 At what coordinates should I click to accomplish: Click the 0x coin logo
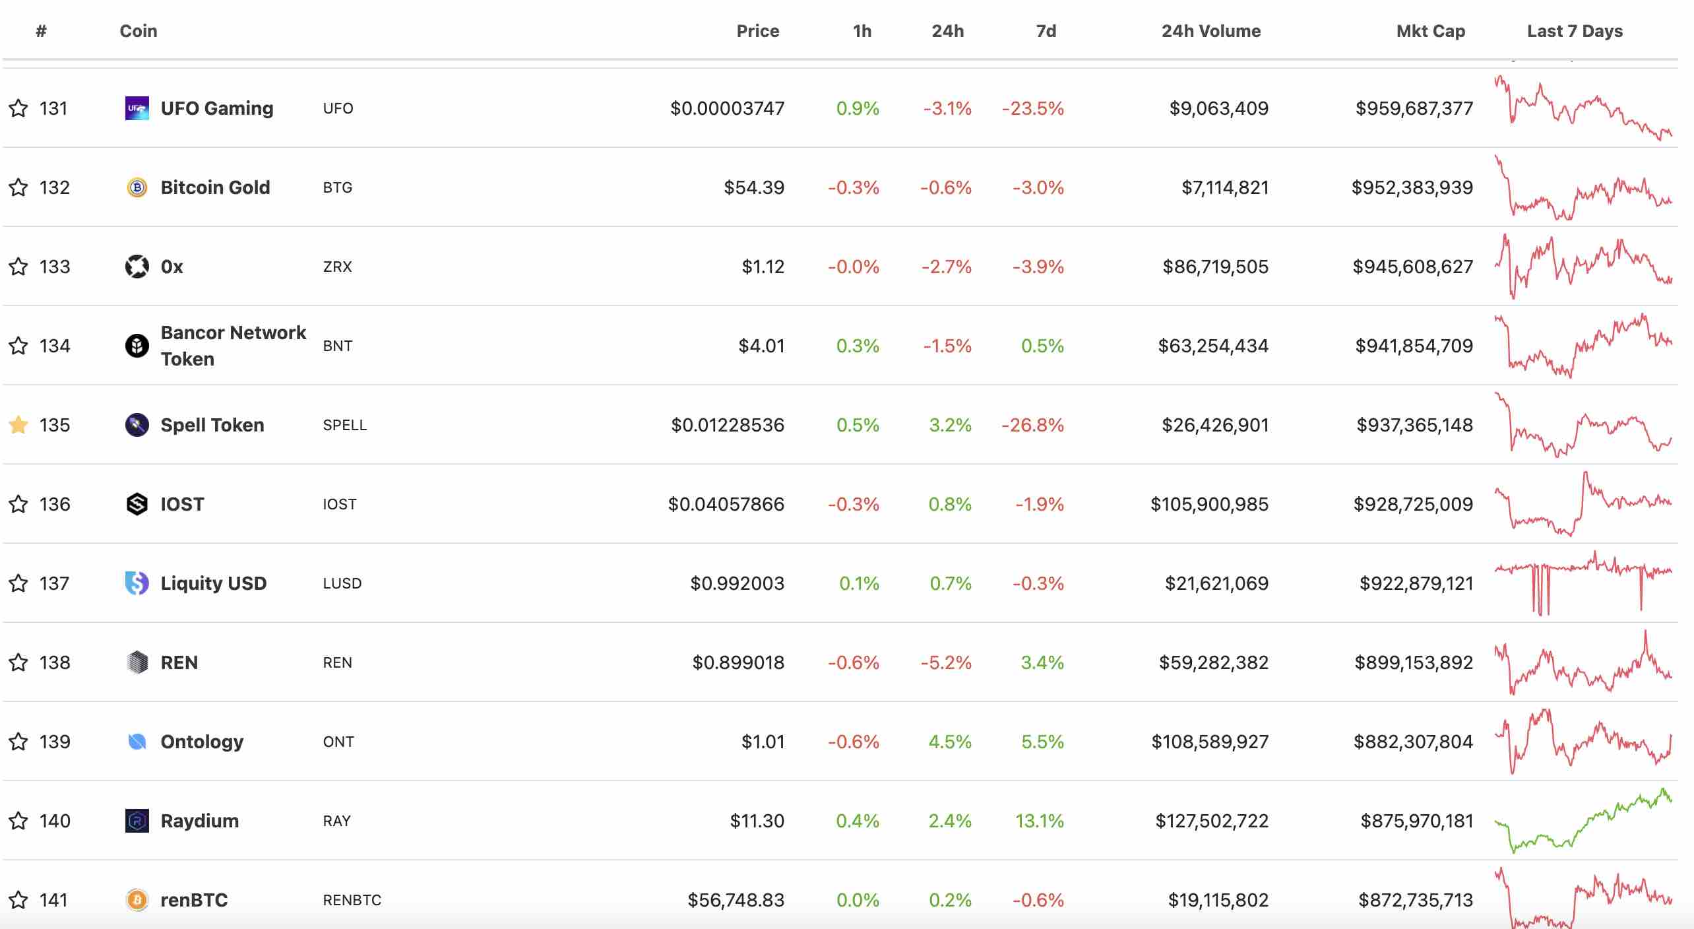coord(137,267)
